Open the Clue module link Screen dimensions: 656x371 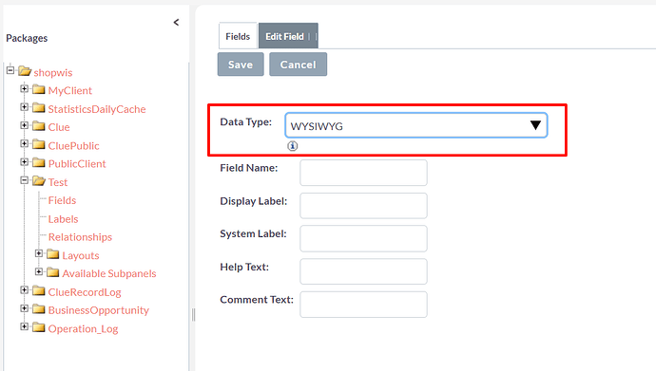click(x=59, y=127)
